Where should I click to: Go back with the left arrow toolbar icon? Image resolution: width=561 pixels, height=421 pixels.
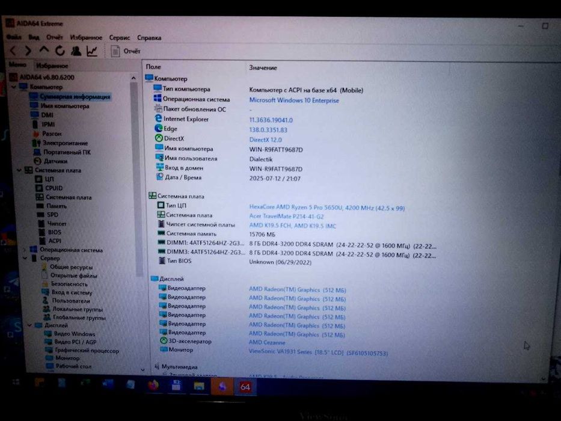(x=13, y=51)
